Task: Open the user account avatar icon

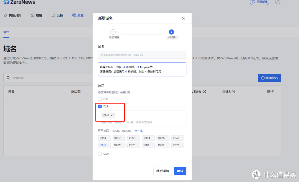Action: tap(278, 2)
